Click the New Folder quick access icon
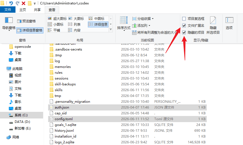Screen dimensions: 243x145 (x=30, y=3)
